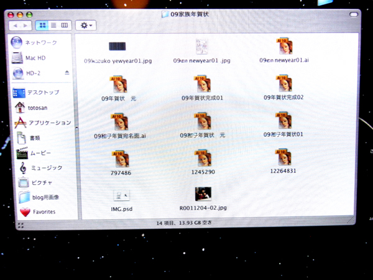
Task: Select the HD-2 volume icon
Action: 18,73
